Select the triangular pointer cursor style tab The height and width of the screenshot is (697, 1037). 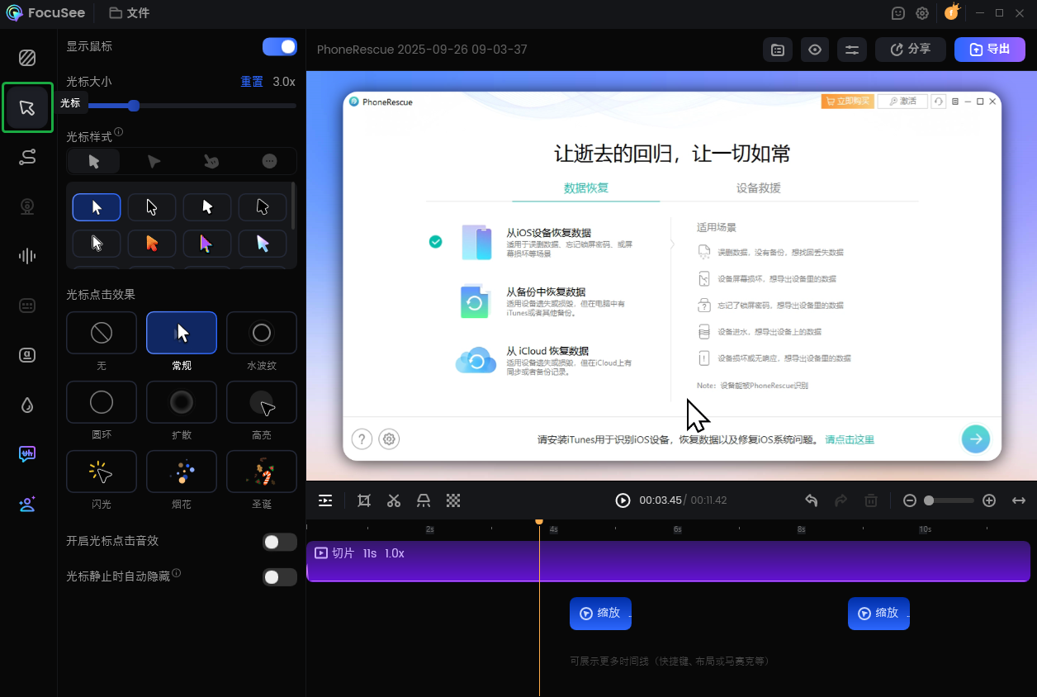coord(154,161)
